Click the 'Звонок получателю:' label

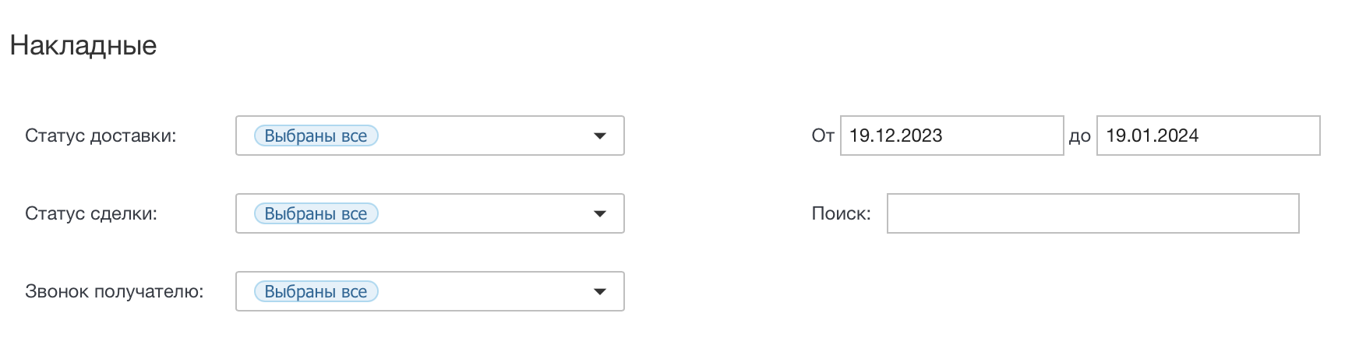pos(114,292)
